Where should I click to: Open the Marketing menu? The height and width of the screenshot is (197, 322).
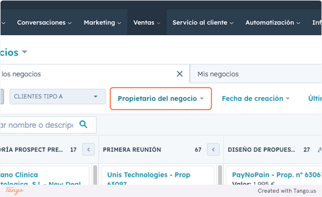click(x=103, y=23)
